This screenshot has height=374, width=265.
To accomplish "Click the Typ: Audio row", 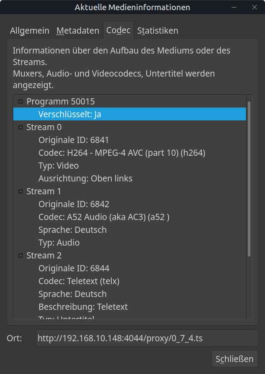I will point(59,243).
